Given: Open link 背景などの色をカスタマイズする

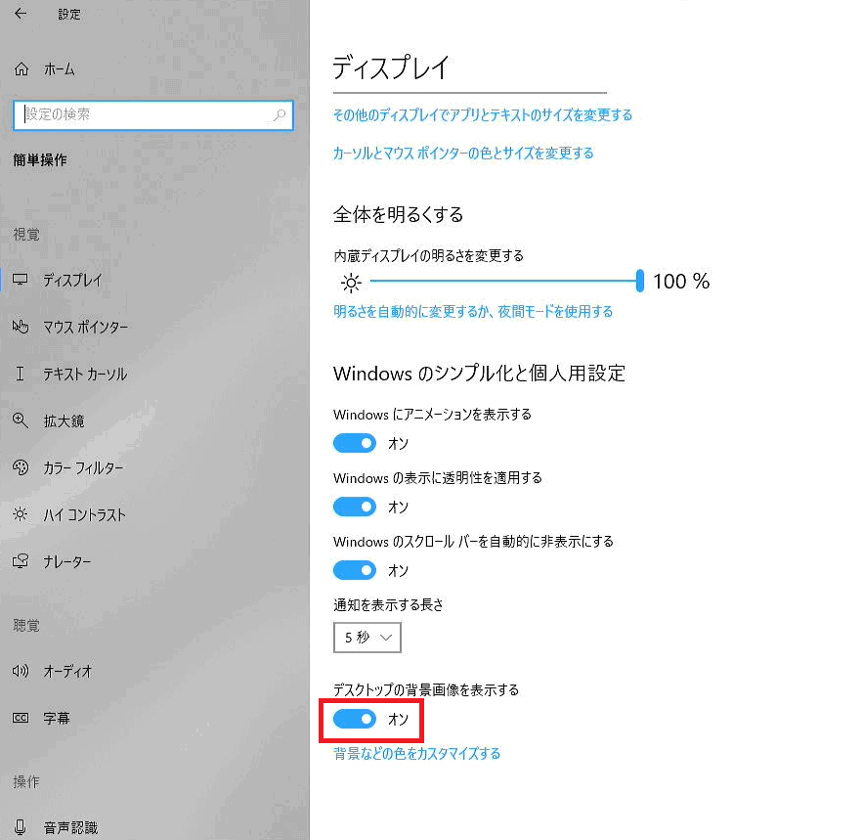Looking at the screenshot, I should click(416, 753).
